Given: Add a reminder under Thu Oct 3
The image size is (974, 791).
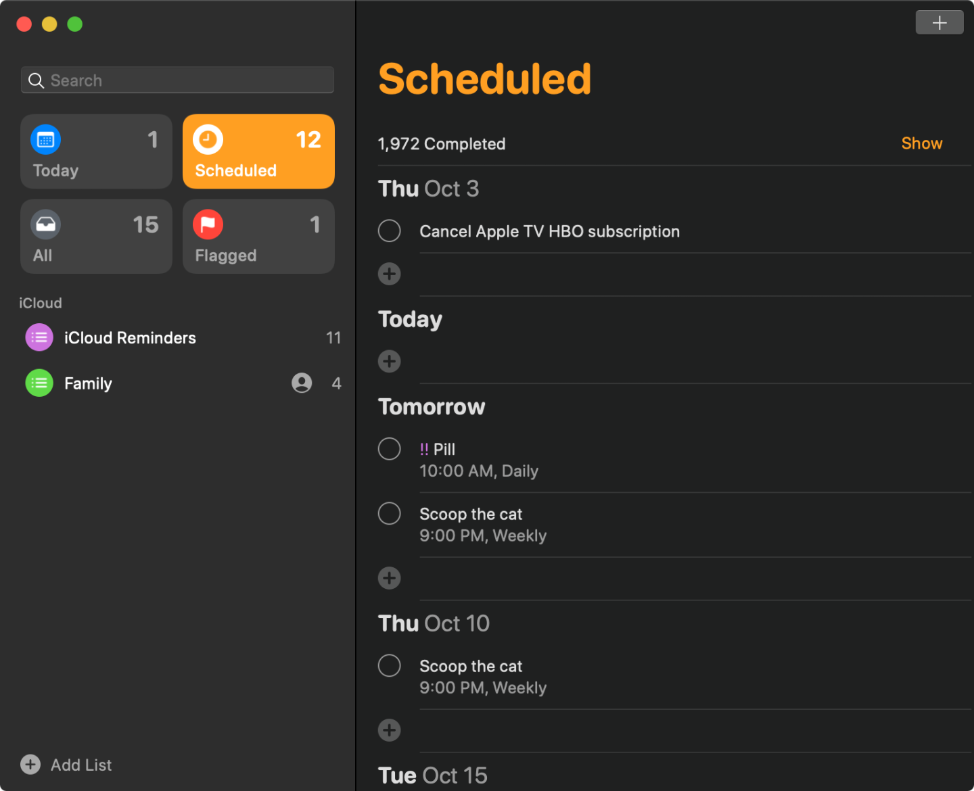Looking at the screenshot, I should pyautogui.click(x=389, y=274).
